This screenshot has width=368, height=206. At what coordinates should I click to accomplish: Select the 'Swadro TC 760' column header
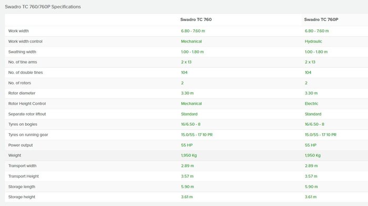(196, 20)
